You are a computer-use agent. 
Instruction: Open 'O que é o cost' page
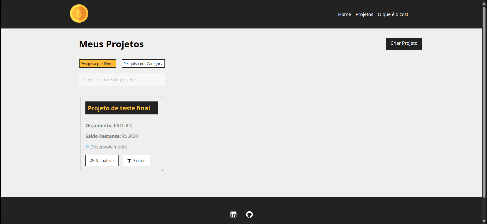pos(393,14)
